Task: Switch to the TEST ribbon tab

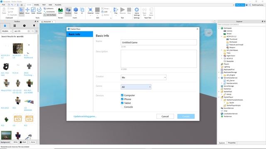Action: tap(44, 5)
